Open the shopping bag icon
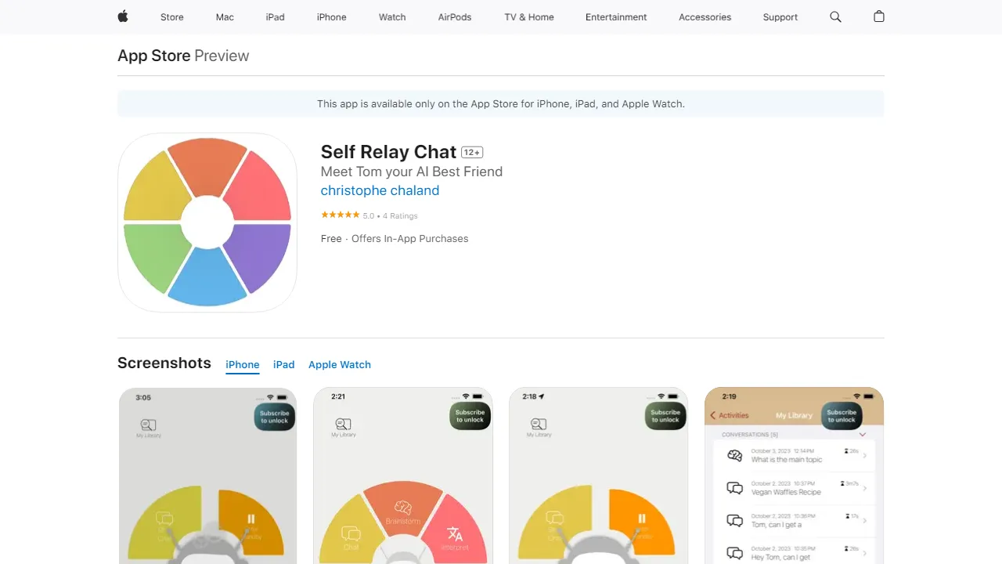The width and height of the screenshot is (1002, 564). click(879, 16)
